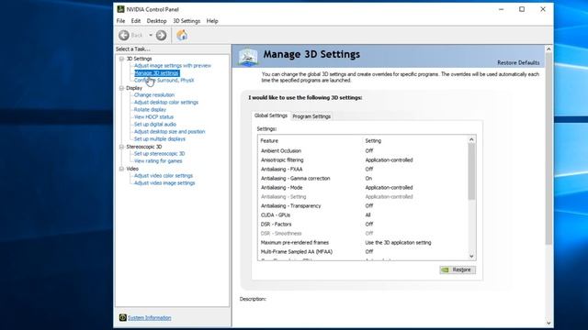Open Rotate display task
588x330 pixels.
point(150,110)
